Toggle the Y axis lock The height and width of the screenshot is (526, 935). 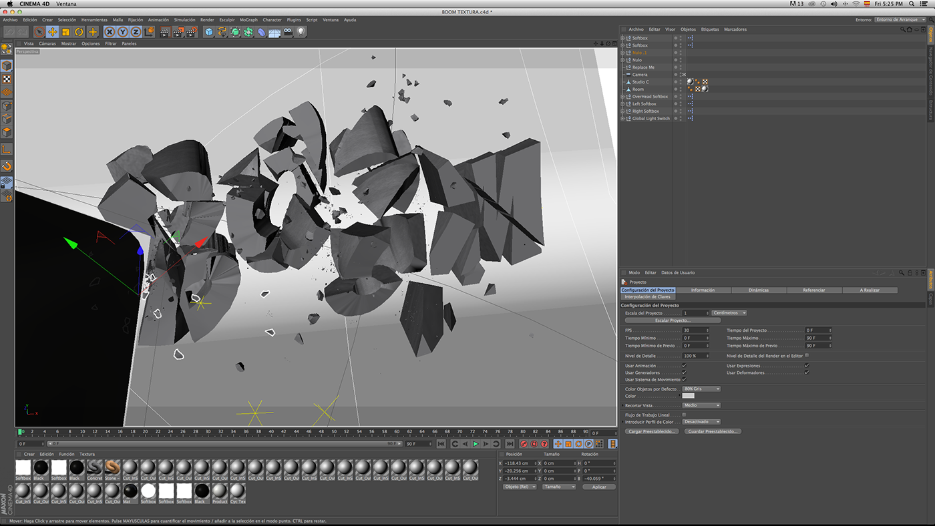(x=123, y=32)
